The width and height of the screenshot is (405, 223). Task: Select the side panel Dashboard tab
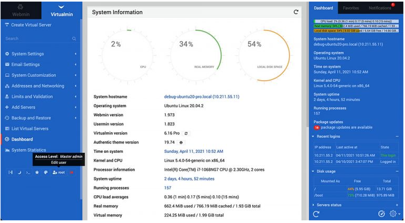[323, 8]
